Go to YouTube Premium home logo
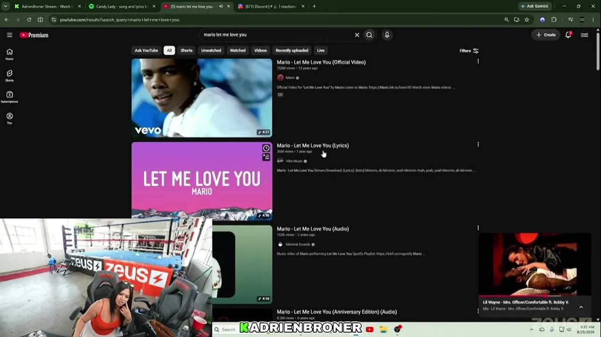601x337 pixels. coord(34,35)
